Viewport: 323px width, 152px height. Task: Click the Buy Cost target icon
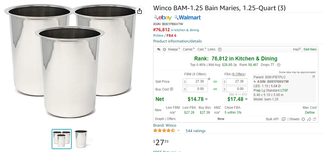click(x=171, y=89)
